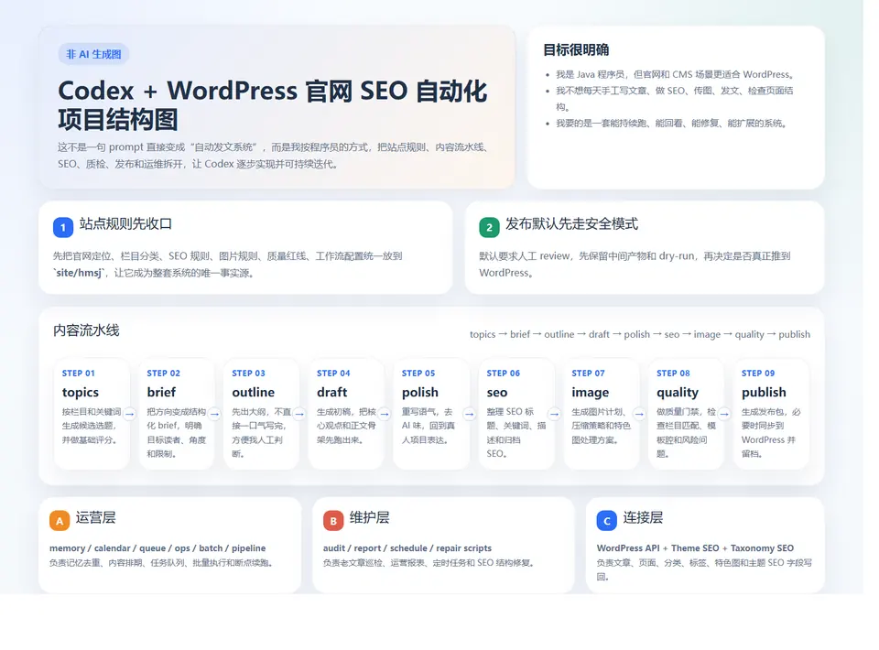This screenshot has height=650, width=879.
Task: Open the STEP 06 seo card
Action: (x=515, y=412)
